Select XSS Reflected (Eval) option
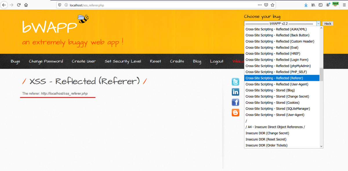 coord(282,48)
